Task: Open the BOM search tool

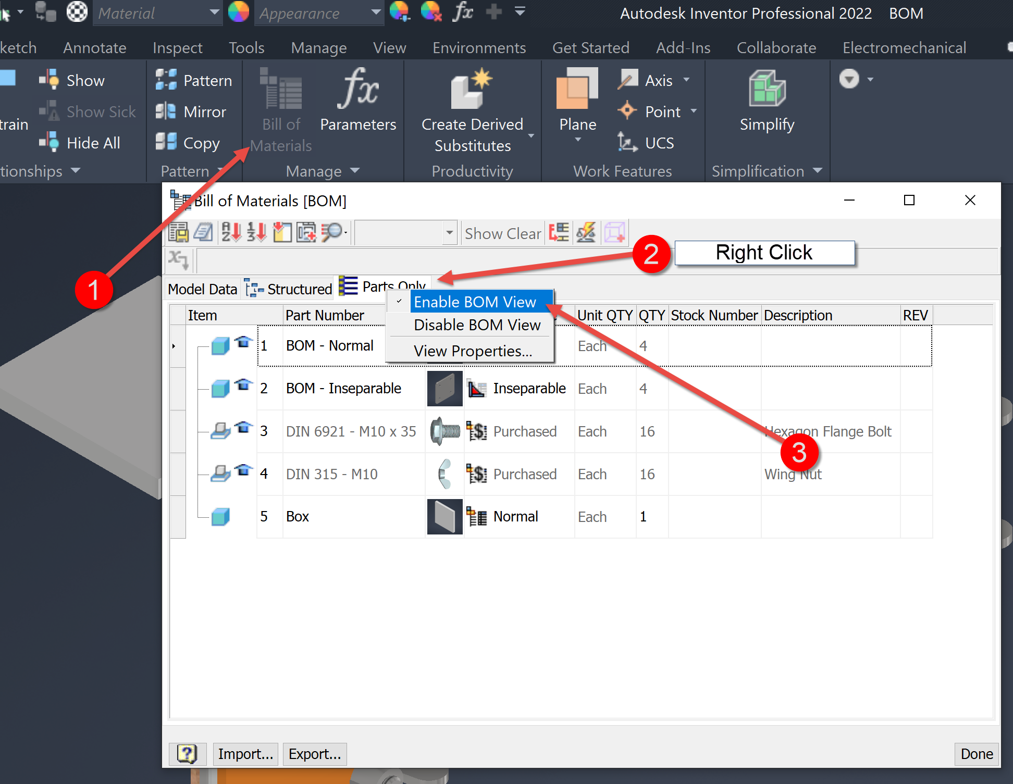Action: point(331,232)
